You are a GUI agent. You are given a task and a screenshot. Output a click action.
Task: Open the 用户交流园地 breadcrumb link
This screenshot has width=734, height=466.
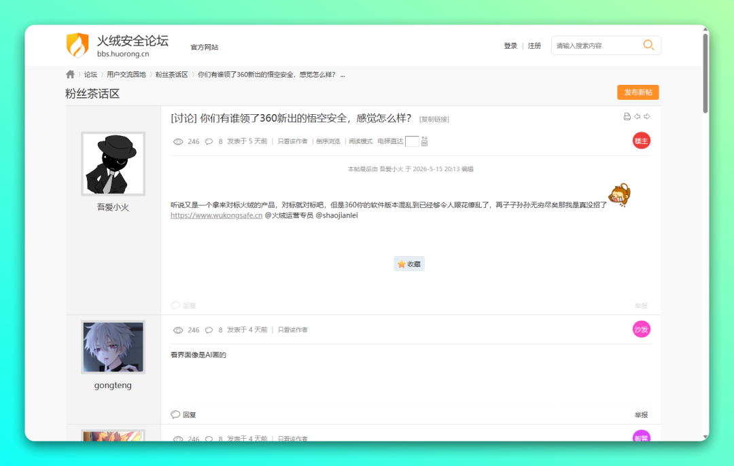pyautogui.click(x=126, y=75)
